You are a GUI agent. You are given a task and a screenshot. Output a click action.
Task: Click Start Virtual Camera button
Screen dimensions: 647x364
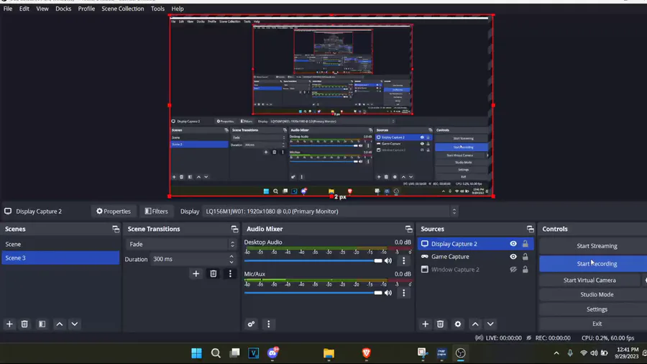click(x=589, y=281)
